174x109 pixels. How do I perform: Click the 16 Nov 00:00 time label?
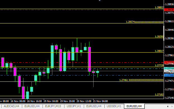point(18,101)
